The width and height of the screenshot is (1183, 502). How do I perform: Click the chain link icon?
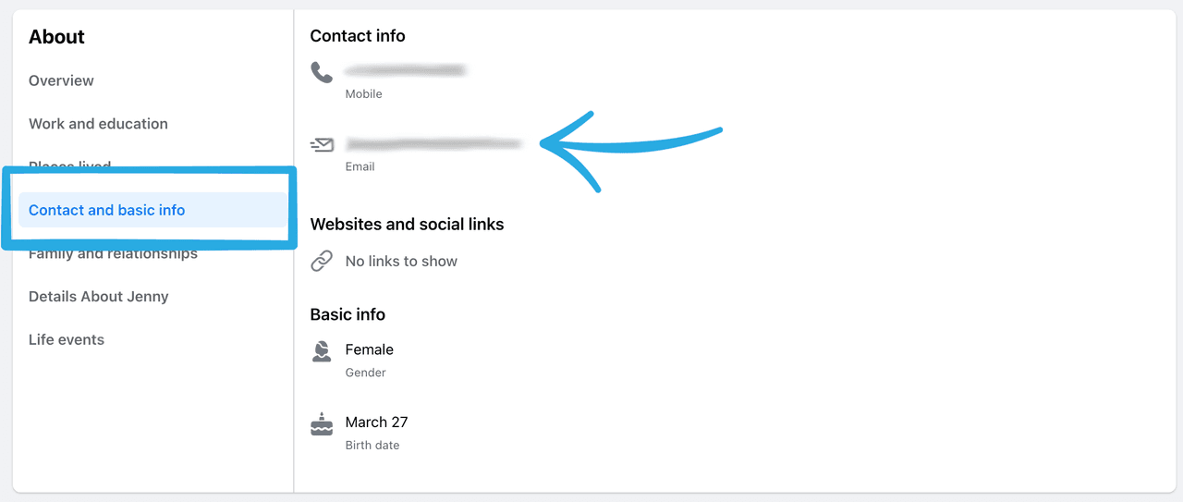click(322, 262)
